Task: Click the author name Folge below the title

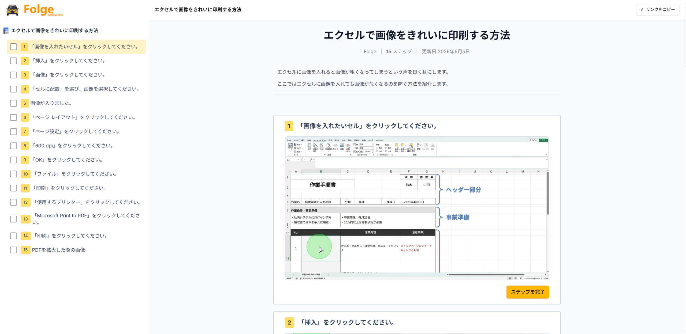Action: point(370,52)
